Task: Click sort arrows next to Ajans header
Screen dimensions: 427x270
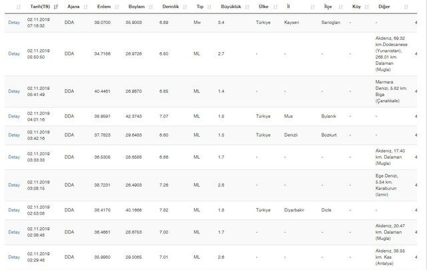Action: pyautogui.click(x=87, y=6)
